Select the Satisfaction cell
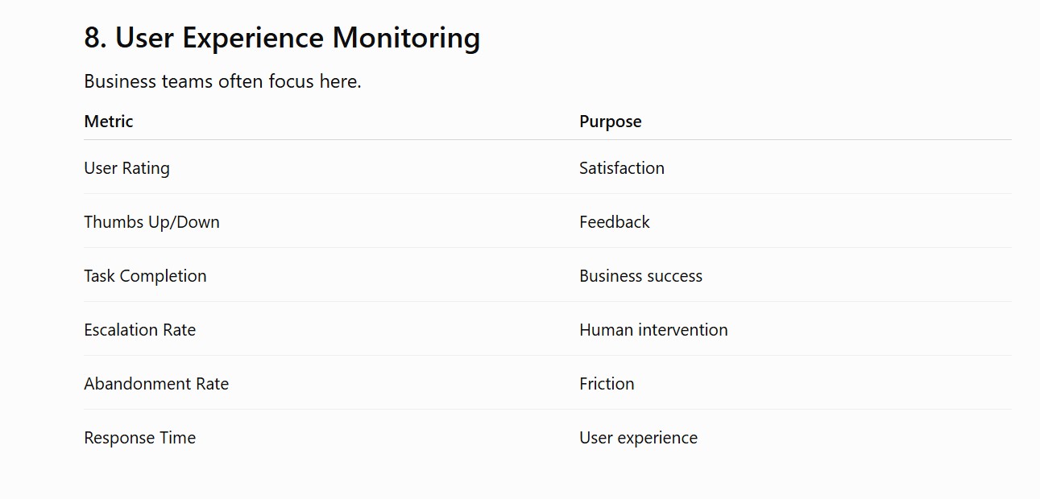1040x499 pixels. point(622,168)
